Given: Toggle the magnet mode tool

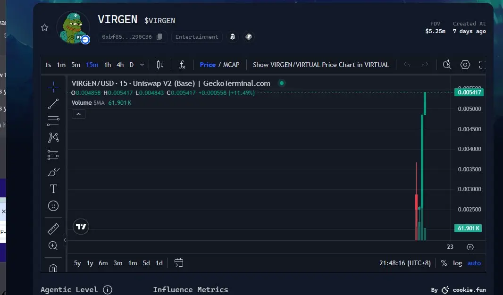Looking at the screenshot, I should tap(53, 268).
